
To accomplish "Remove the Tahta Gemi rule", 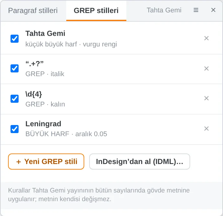I will 206,38.
